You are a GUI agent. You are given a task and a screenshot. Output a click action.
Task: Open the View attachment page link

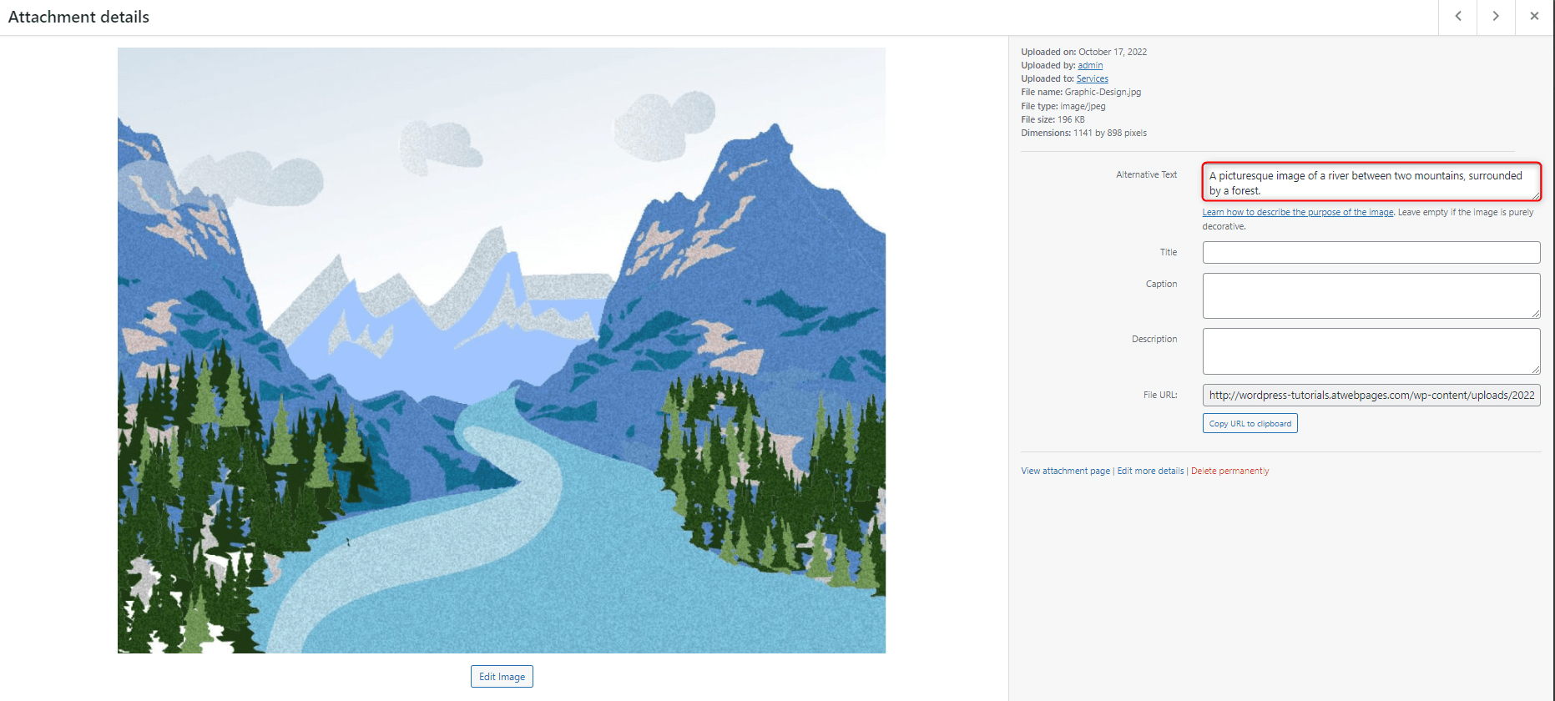[1065, 471]
